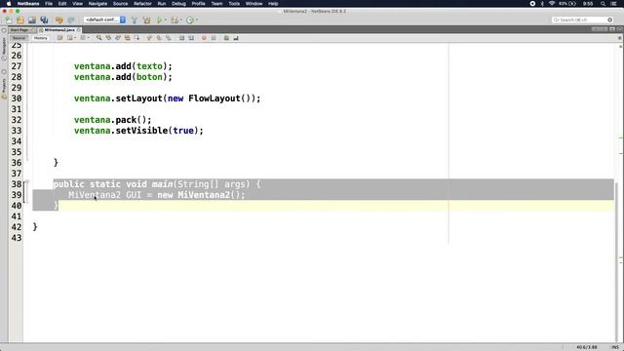Open the Navigate menu

click(x=97, y=4)
